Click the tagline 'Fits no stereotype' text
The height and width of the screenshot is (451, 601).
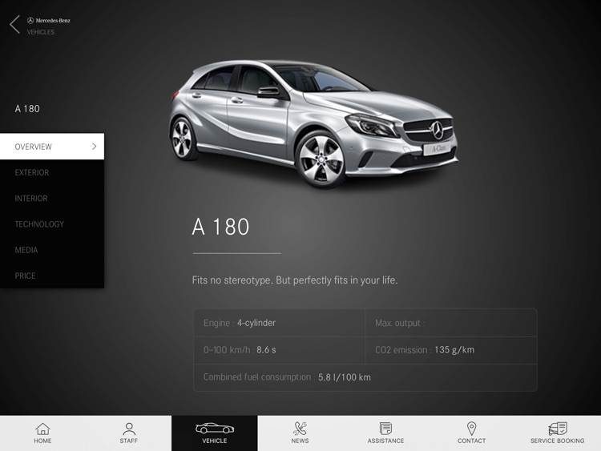295,280
